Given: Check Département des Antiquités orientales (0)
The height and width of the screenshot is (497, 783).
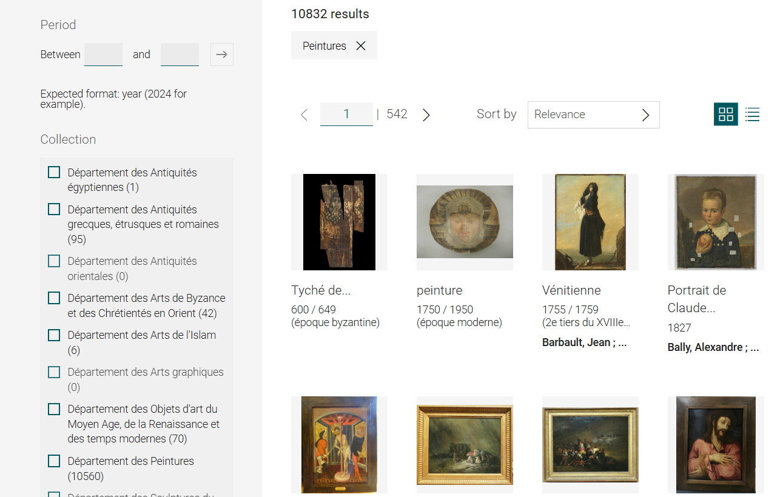Looking at the screenshot, I should click(54, 261).
